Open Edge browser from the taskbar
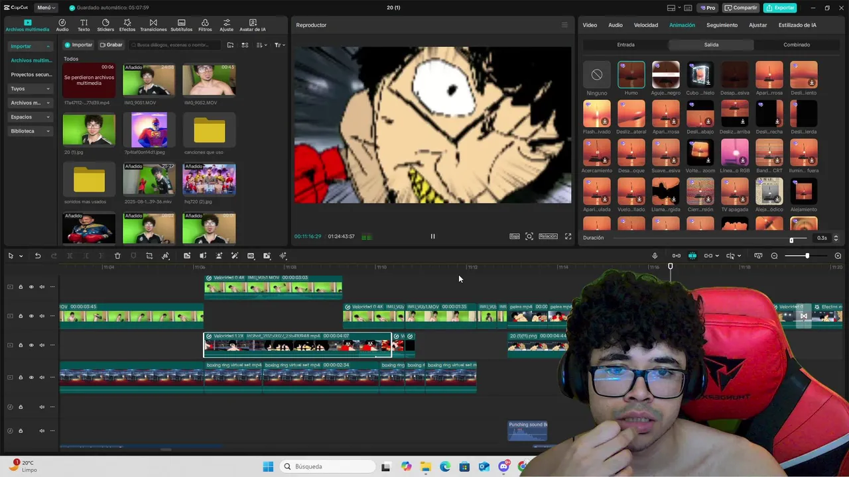 coord(445,466)
